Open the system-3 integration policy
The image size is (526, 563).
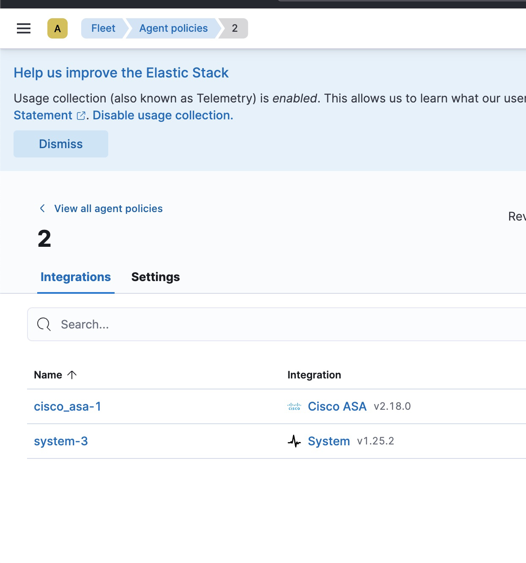click(61, 441)
